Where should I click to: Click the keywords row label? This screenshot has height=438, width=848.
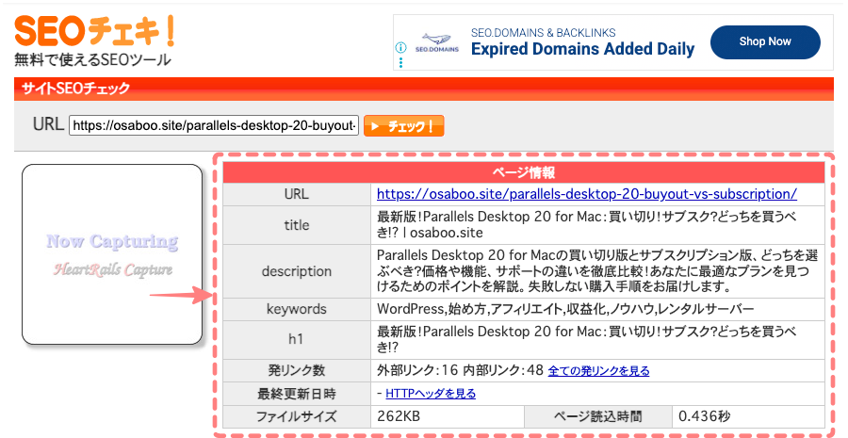coord(297,309)
